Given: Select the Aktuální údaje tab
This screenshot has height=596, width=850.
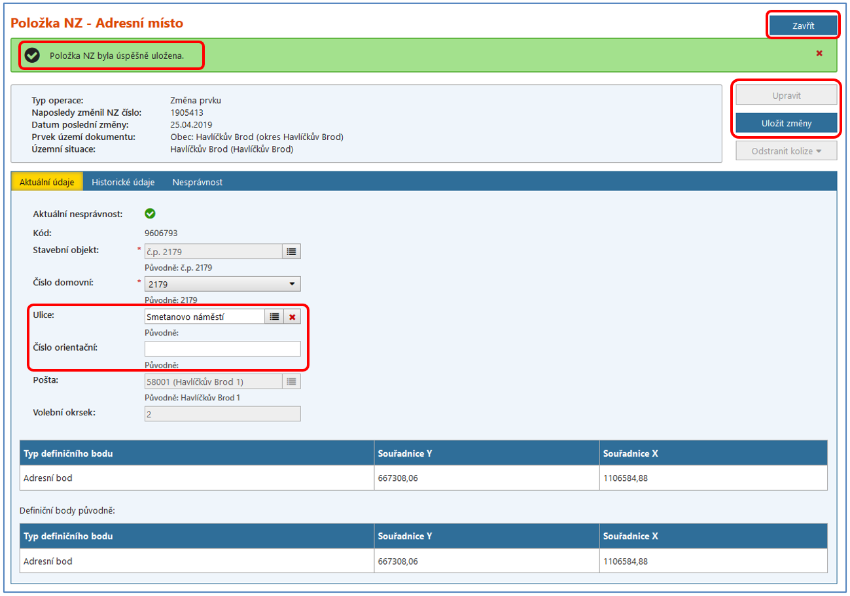Looking at the screenshot, I should point(47,183).
